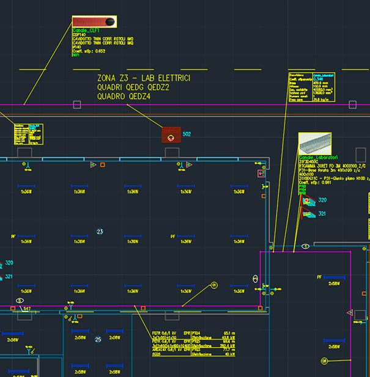
Task: Click gray square on magenta line right of properties table
Action: tap(352, 104)
